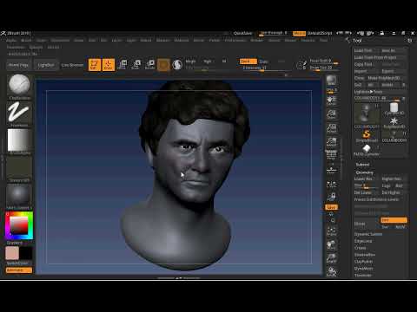
Task: Click the Load Tool button
Action: coord(363,50)
